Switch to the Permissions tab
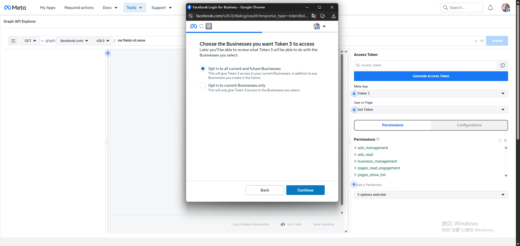The height and width of the screenshot is (246, 520). click(x=393, y=125)
